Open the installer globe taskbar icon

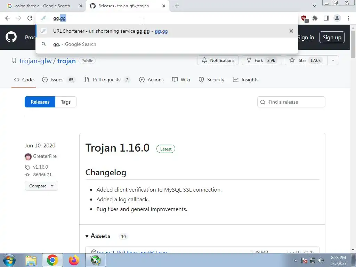tap(96, 260)
